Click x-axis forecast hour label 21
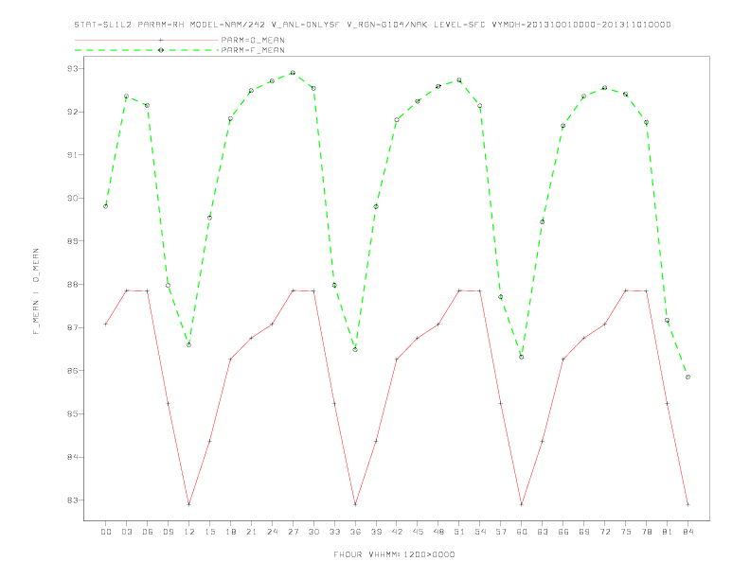750x579 pixels. (x=252, y=532)
